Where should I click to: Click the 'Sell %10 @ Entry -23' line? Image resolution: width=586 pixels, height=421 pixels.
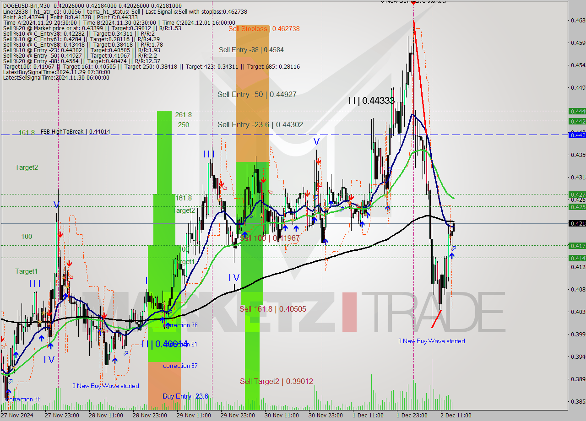tap(81, 50)
